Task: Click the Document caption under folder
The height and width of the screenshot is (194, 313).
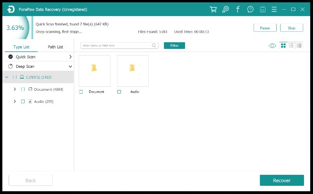Action: click(x=96, y=92)
